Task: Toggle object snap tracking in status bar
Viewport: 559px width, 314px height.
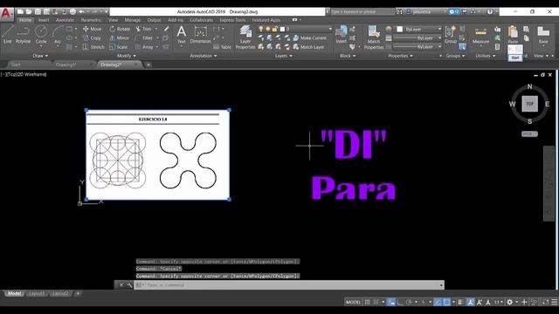Action: (438, 303)
